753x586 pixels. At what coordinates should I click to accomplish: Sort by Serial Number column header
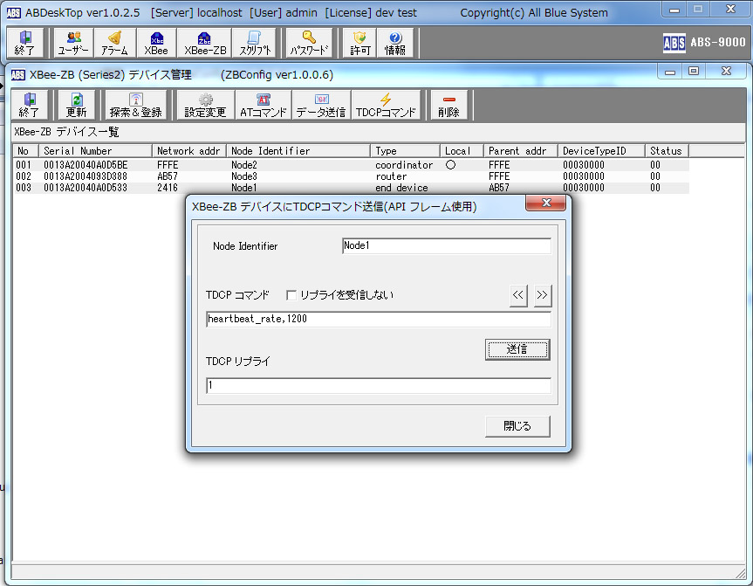point(96,151)
